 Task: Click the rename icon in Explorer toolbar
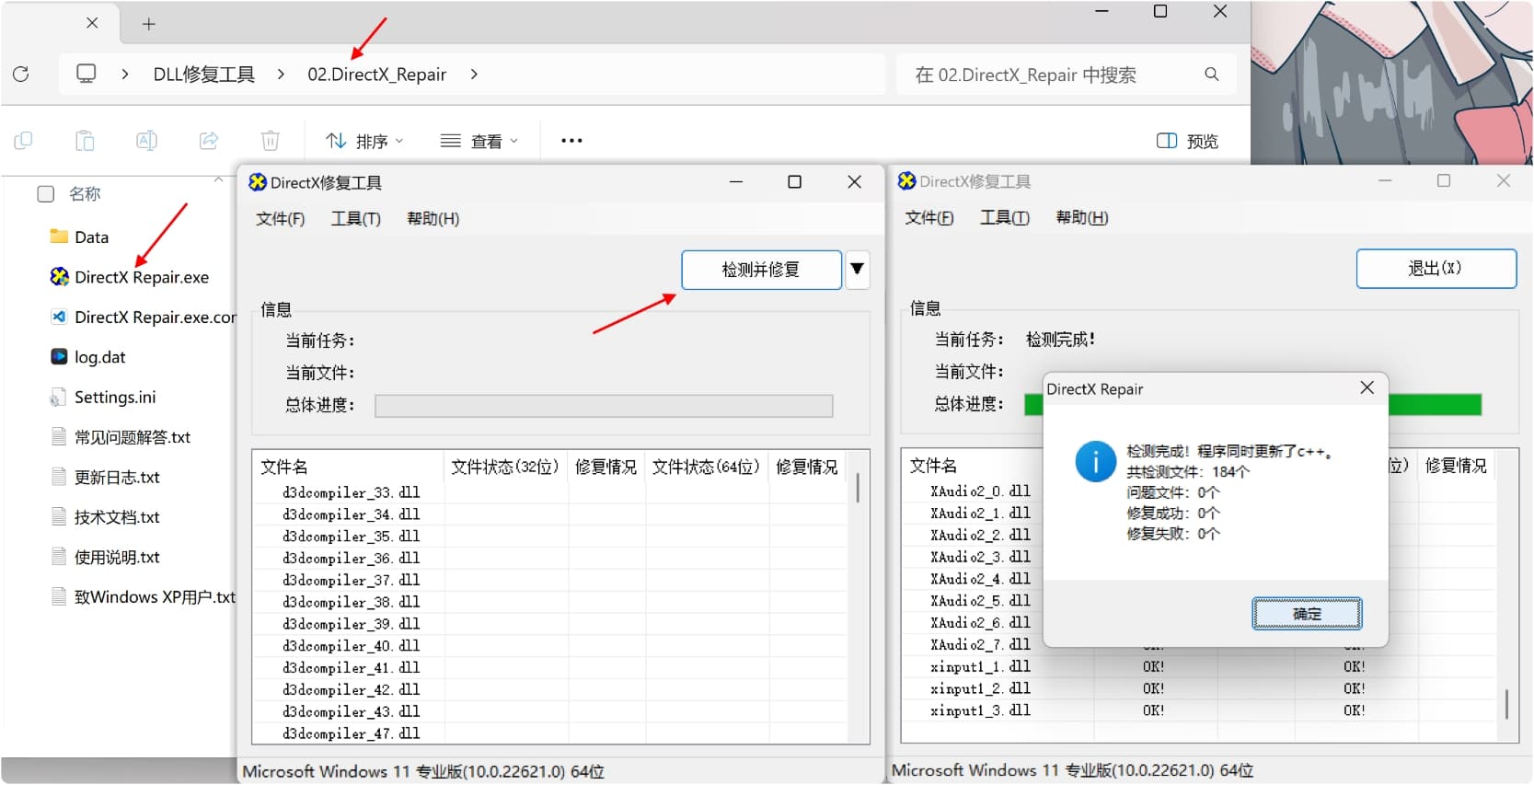pyautogui.click(x=146, y=141)
